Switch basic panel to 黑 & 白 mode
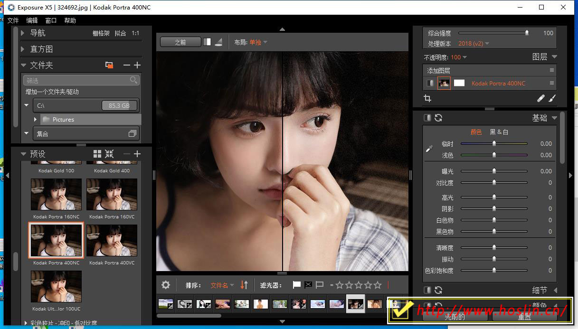 point(499,132)
